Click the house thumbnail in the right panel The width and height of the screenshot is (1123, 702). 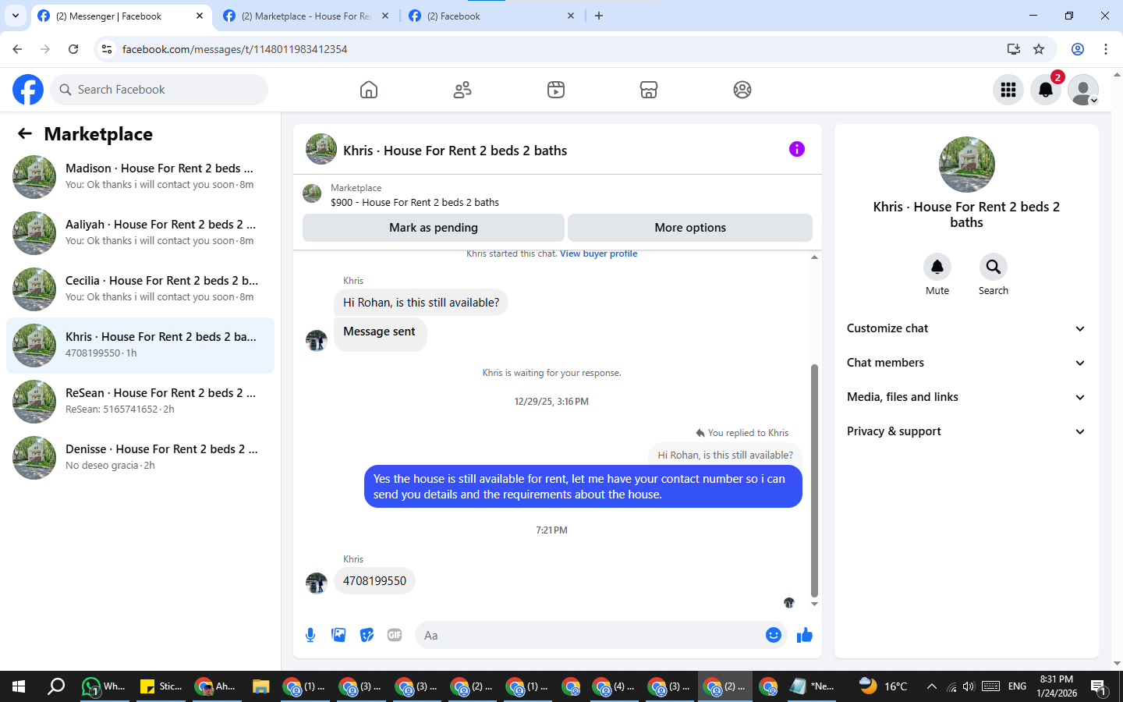coord(967,165)
